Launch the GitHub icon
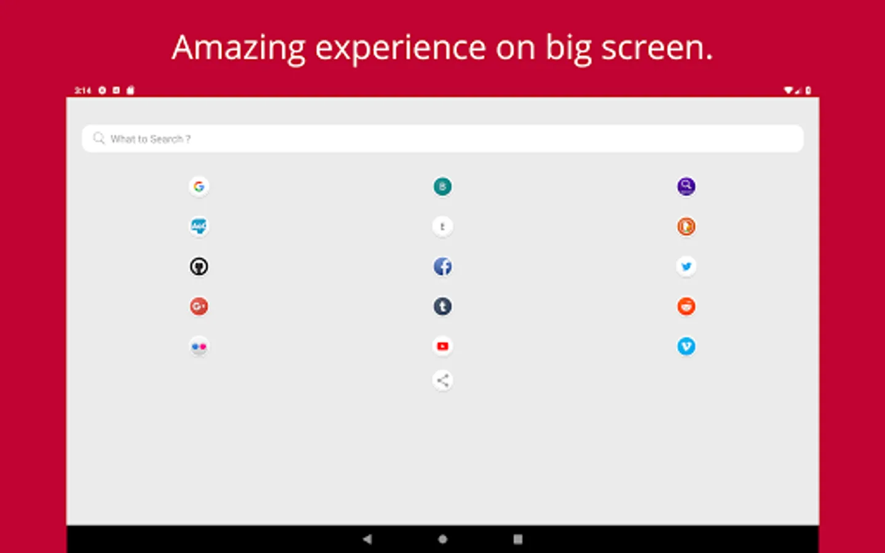Viewport: 885px width, 553px height. (199, 266)
